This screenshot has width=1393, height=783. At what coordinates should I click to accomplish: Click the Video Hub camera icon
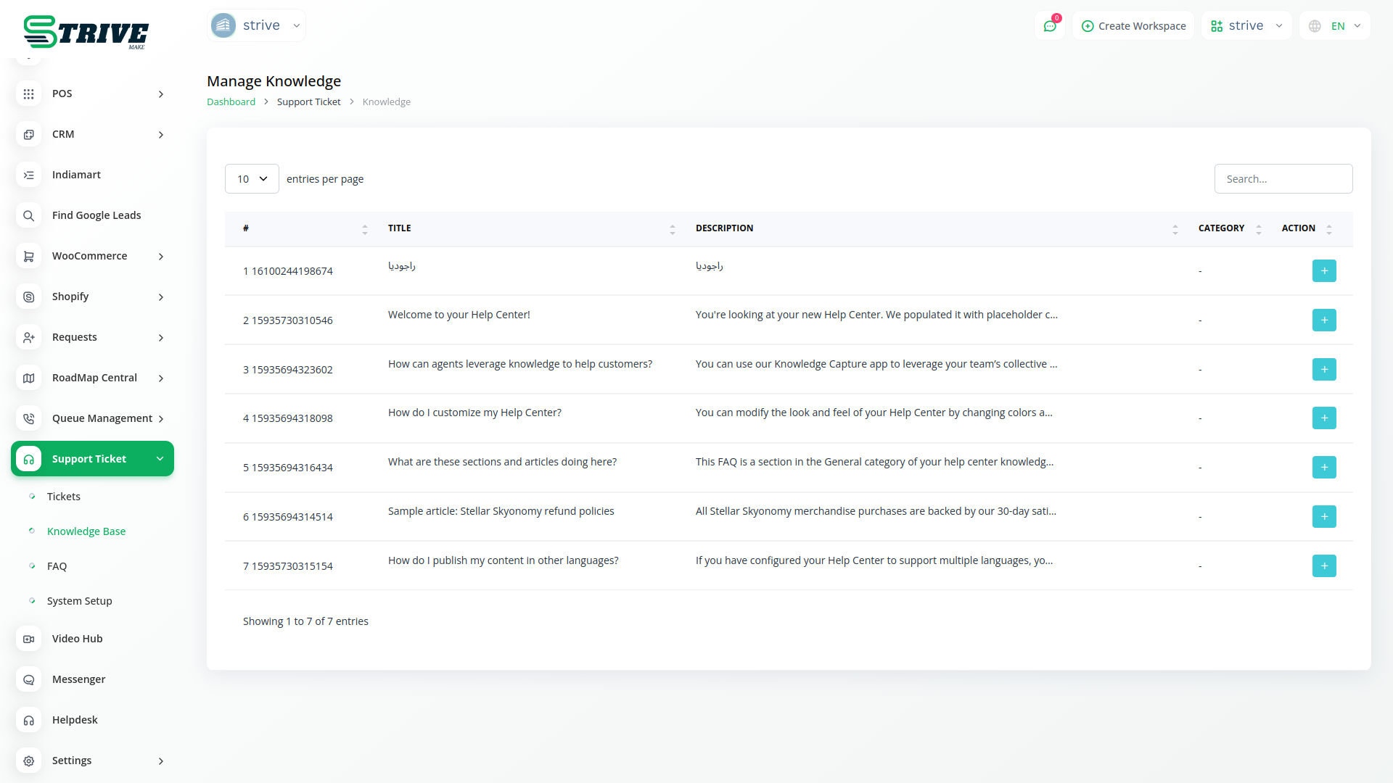click(x=28, y=639)
